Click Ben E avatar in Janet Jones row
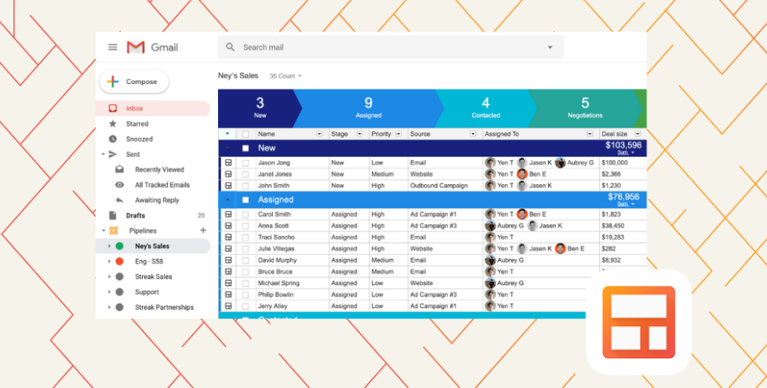The image size is (767, 388). click(x=522, y=174)
